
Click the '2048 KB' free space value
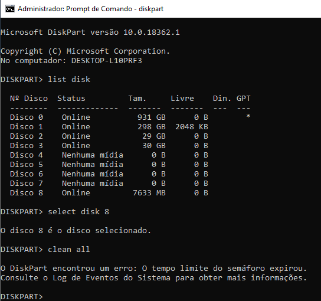pos(192,127)
